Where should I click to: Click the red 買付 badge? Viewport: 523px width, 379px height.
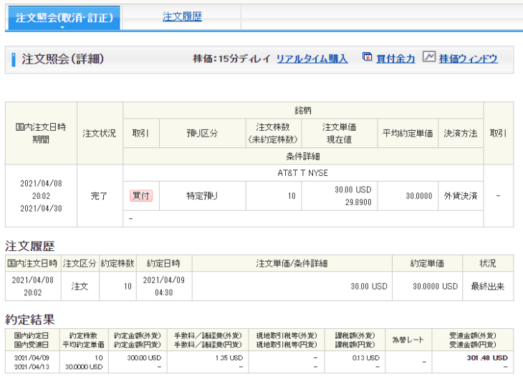[x=140, y=195]
